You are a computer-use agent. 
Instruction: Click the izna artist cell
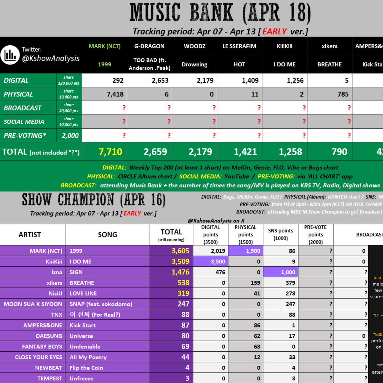coord(33,272)
